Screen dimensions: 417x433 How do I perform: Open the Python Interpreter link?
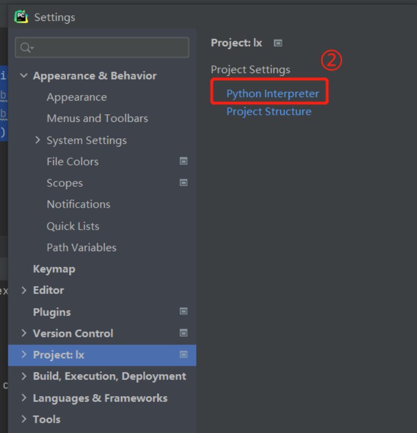tap(273, 93)
